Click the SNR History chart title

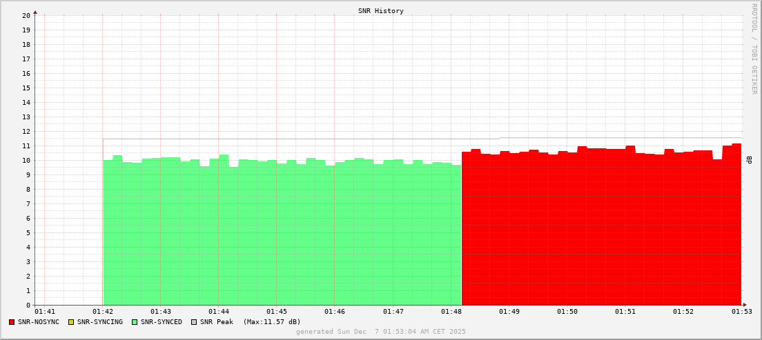tap(381, 11)
